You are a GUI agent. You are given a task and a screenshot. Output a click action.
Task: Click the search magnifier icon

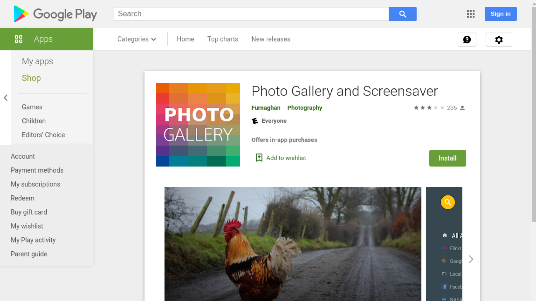402,14
